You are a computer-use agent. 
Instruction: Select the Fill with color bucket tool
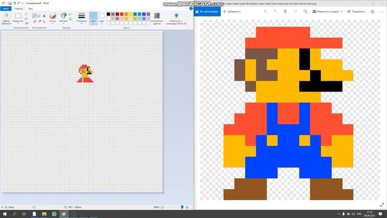[39, 16]
